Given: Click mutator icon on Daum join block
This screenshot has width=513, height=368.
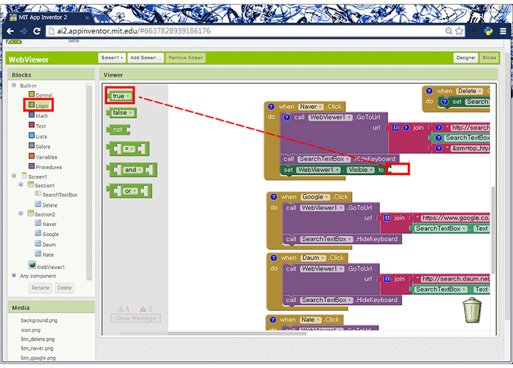Looking at the screenshot, I should (x=387, y=279).
